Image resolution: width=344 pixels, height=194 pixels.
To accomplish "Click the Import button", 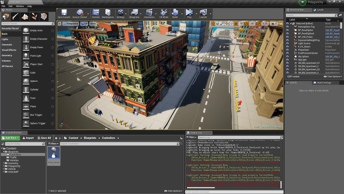I will coord(28,138).
